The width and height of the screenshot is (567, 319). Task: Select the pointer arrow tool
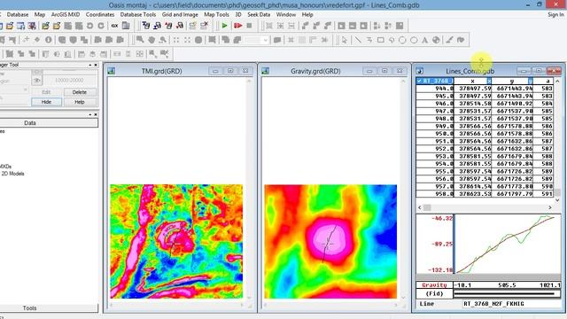click(345, 40)
